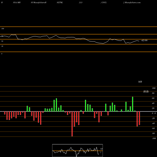Click the 23.64 MR value label
The width and height of the screenshot is (157, 157).
tap(146, 92)
